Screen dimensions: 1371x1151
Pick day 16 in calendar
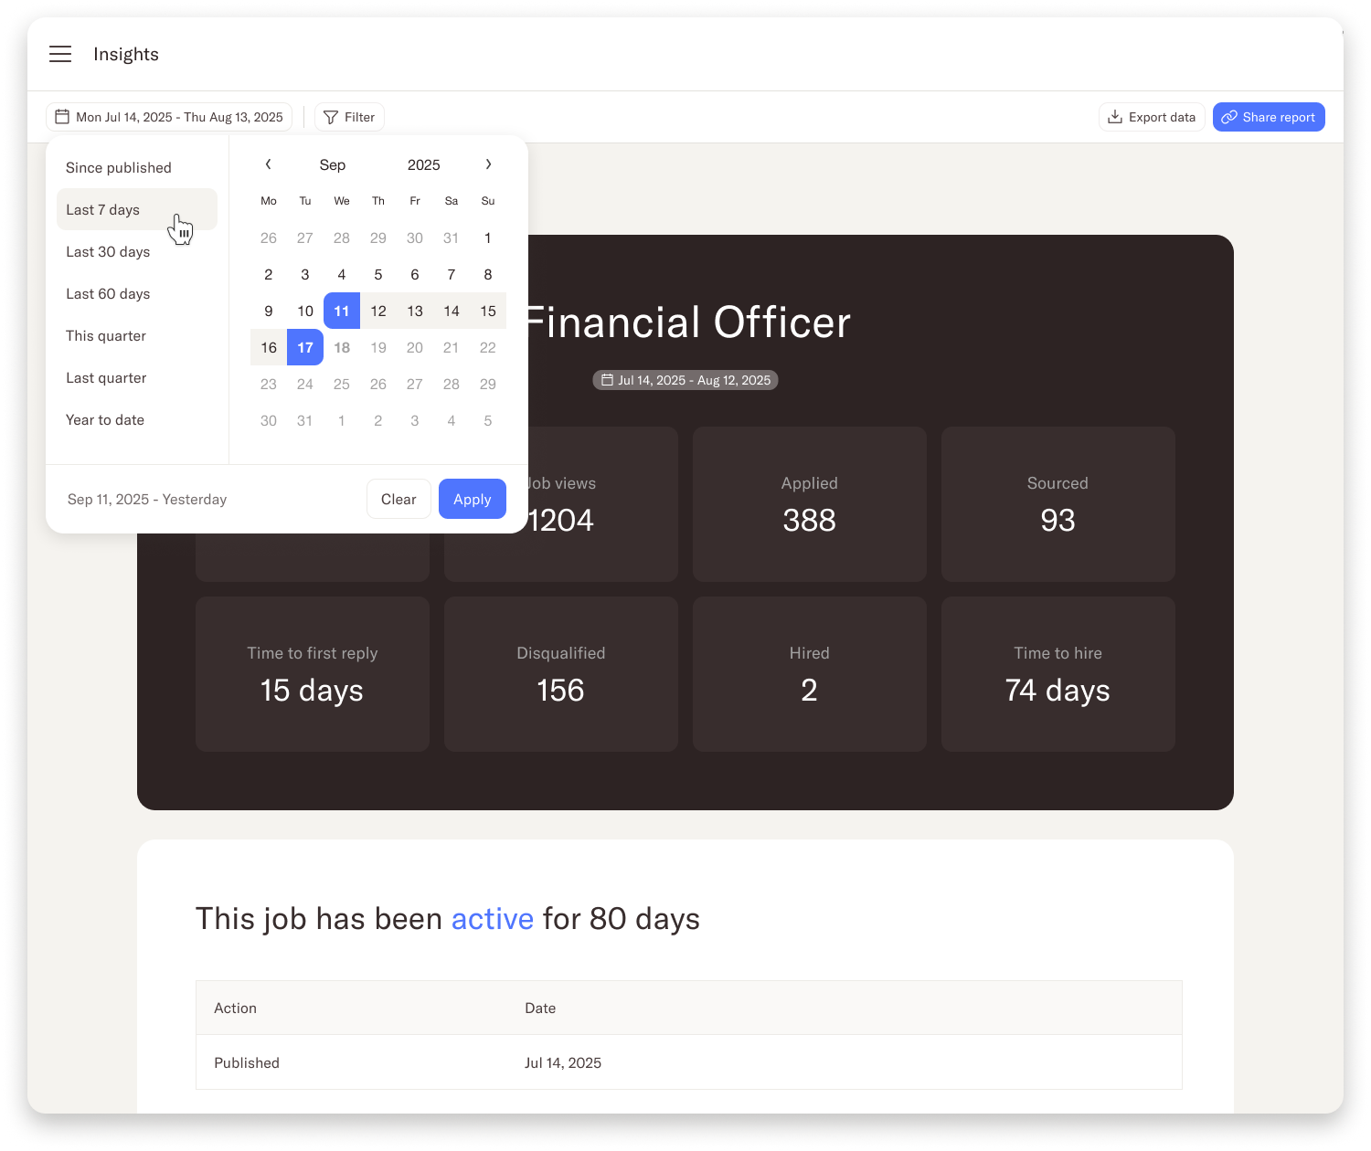pos(269,347)
